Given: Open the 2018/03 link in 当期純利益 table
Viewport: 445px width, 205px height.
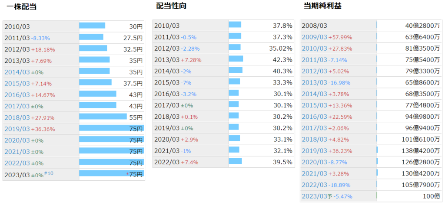Looking at the screenshot, I should click(x=315, y=139).
